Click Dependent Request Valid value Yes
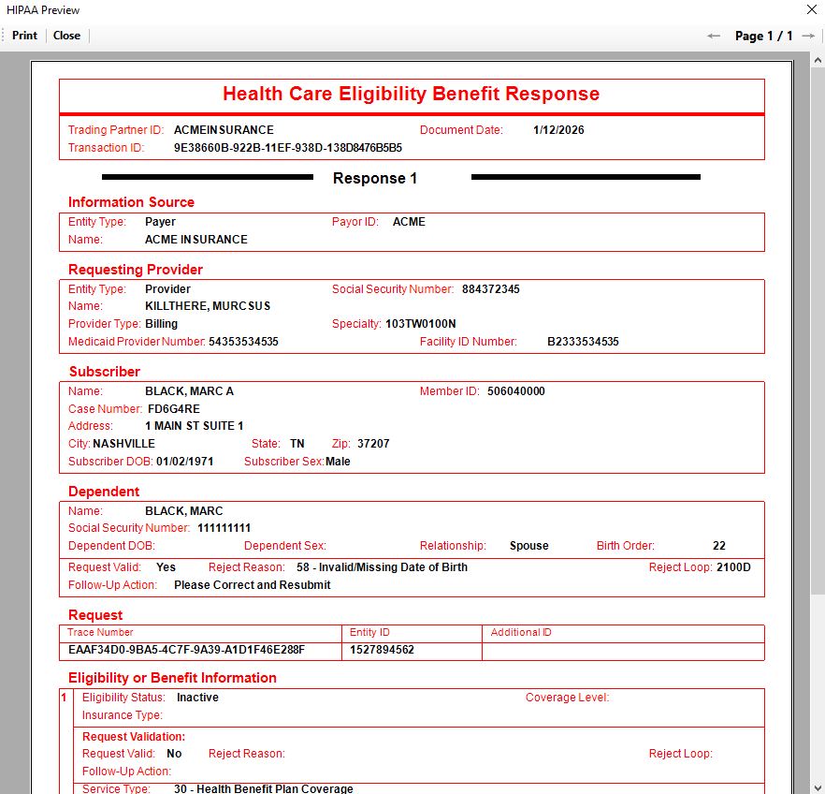The image size is (825, 794). click(166, 567)
